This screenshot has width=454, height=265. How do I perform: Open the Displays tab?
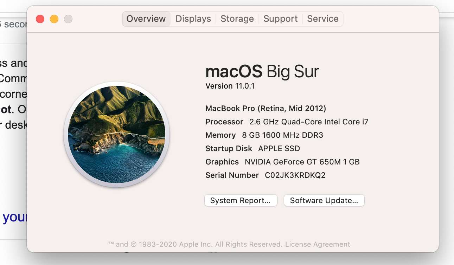click(x=193, y=19)
